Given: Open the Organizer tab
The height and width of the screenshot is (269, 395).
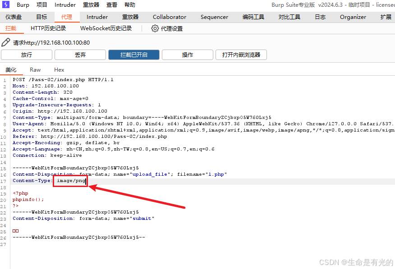Looking at the screenshot, I should click(x=353, y=17).
